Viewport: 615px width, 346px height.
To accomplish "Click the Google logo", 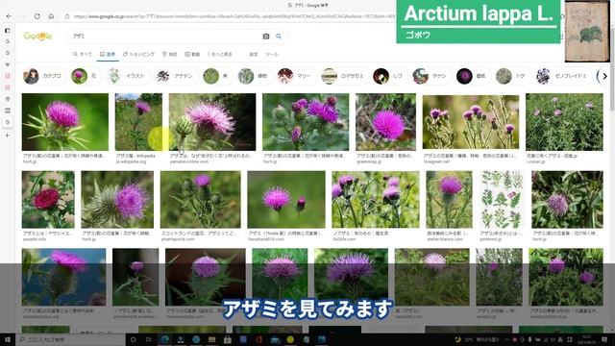I will click(x=37, y=37).
